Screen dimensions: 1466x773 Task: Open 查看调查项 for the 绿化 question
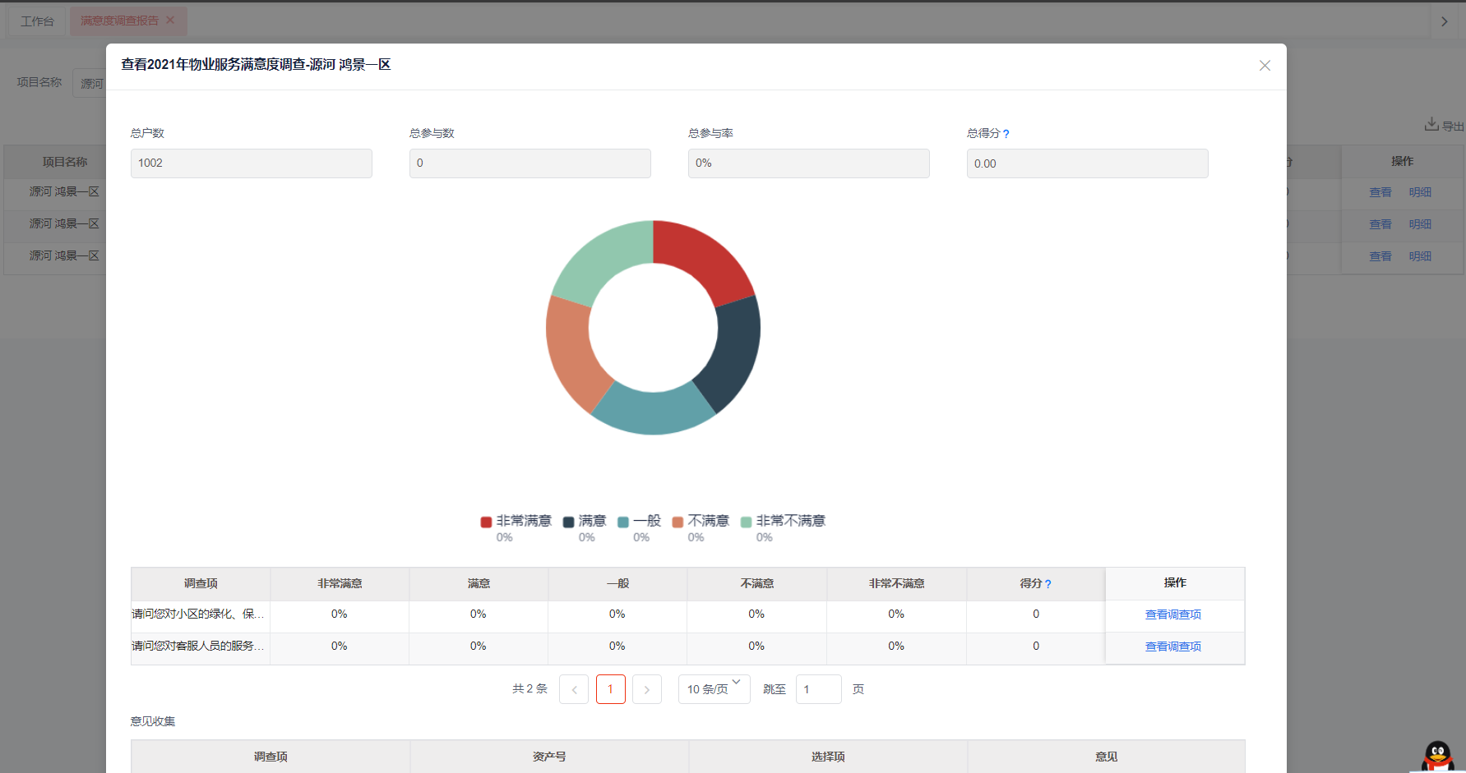click(x=1173, y=614)
